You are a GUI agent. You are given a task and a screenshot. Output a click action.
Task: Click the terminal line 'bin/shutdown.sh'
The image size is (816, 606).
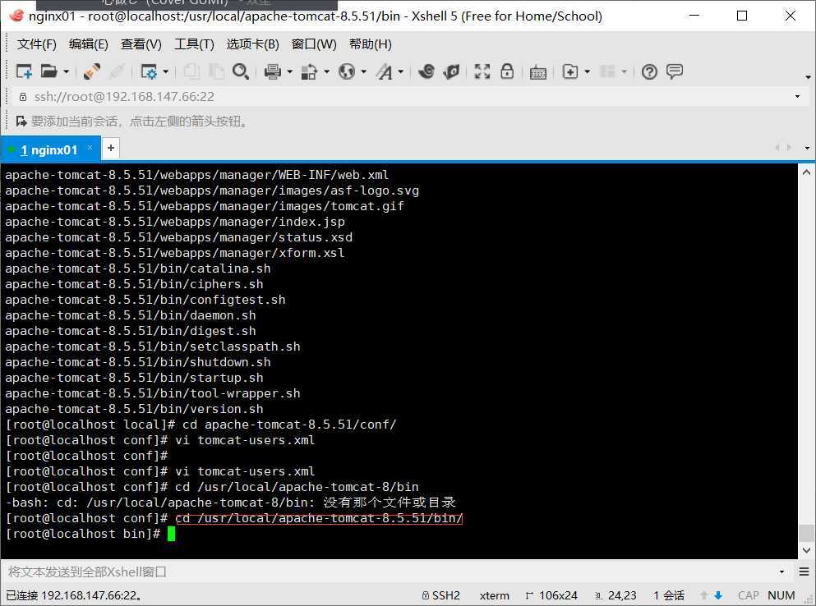click(x=138, y=363)
